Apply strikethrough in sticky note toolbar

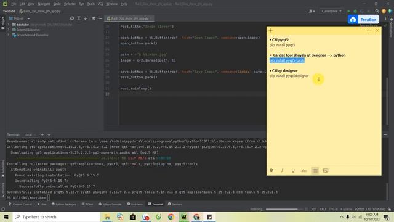click(304, 171)
